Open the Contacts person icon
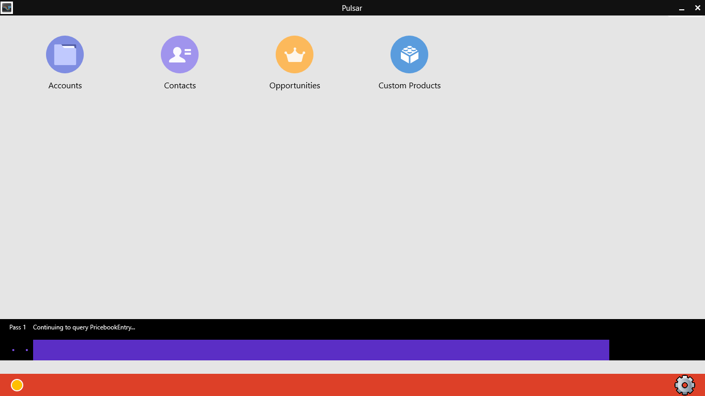The image size is (705, 396). pyautogui.click(x=179, y=54)
